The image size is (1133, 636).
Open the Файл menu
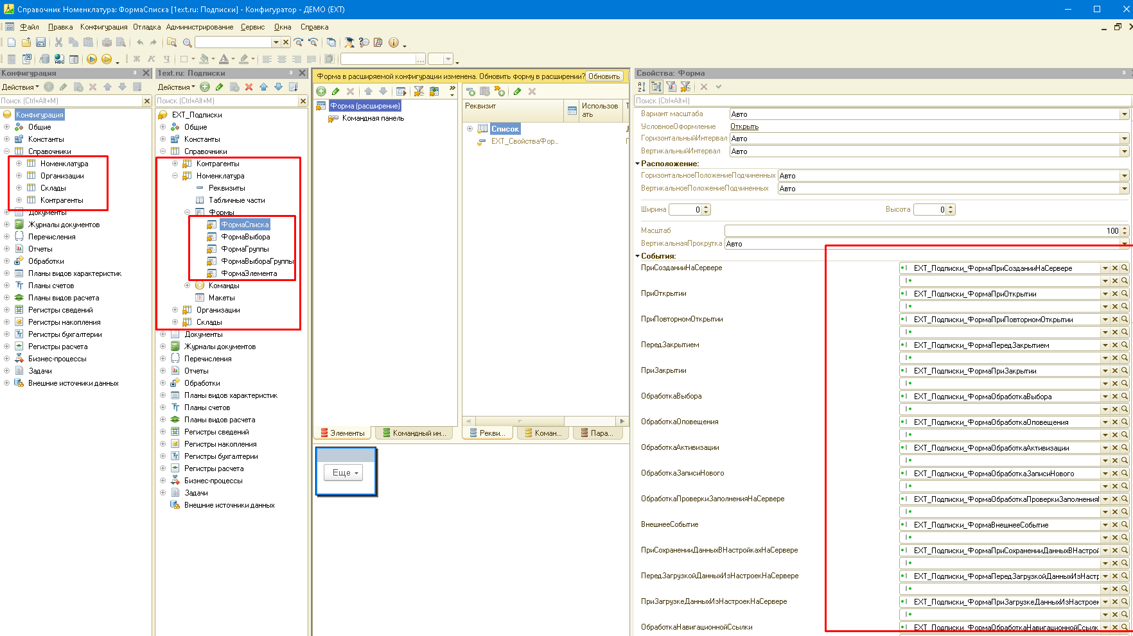[x=29, y=27]
